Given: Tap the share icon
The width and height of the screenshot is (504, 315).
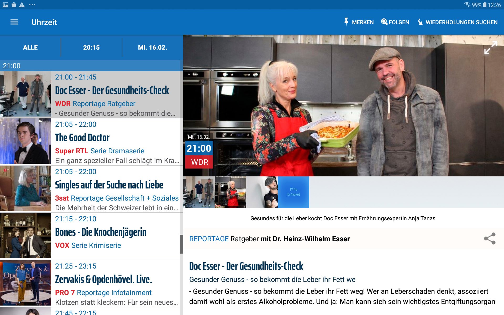Looking at the screenshot, I should pyautogui.click(x=490, y=239).
